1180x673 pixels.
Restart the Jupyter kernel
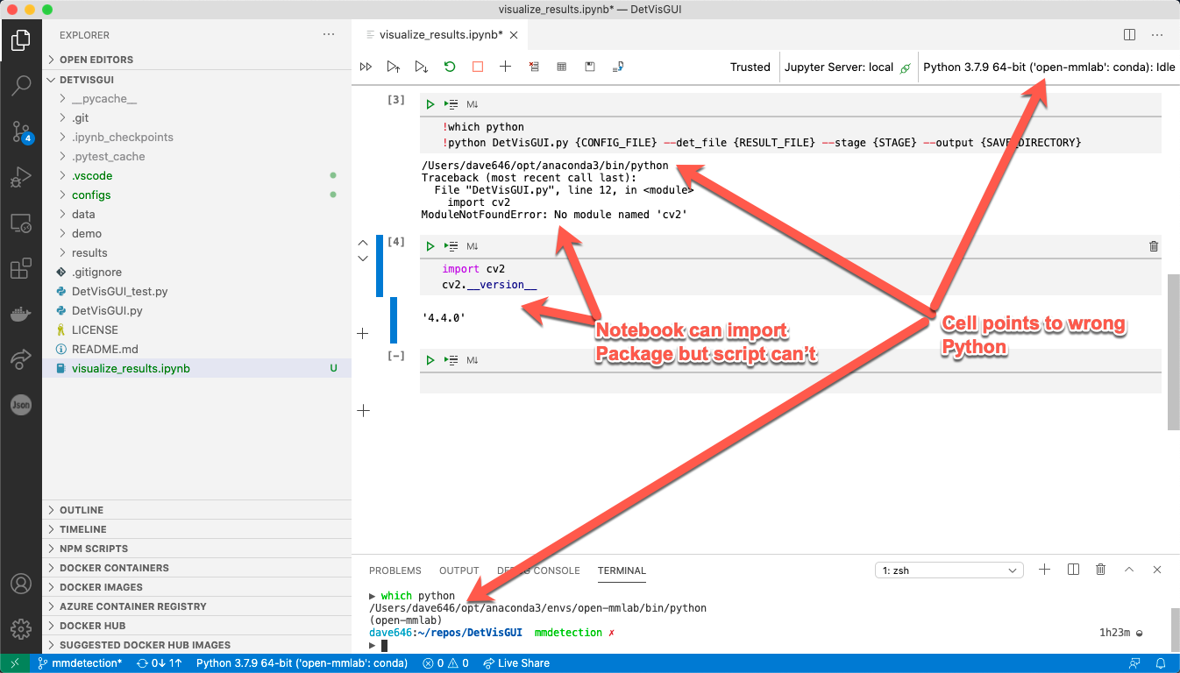(x=449, y=66)
